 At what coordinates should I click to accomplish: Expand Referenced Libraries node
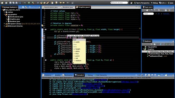point(4,26)
